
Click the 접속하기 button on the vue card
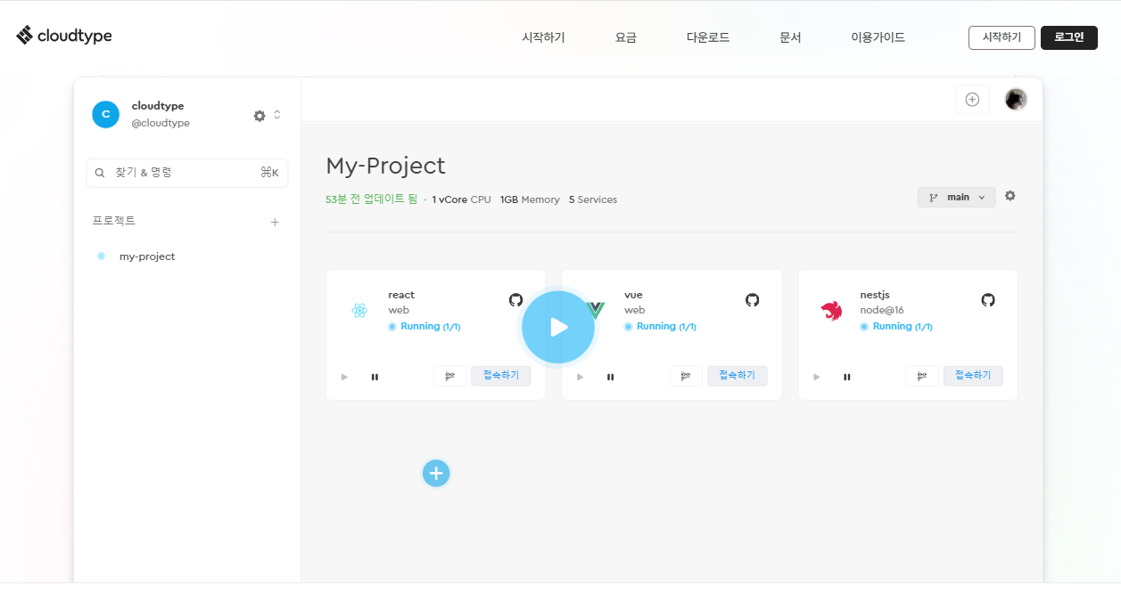(738, 376)
